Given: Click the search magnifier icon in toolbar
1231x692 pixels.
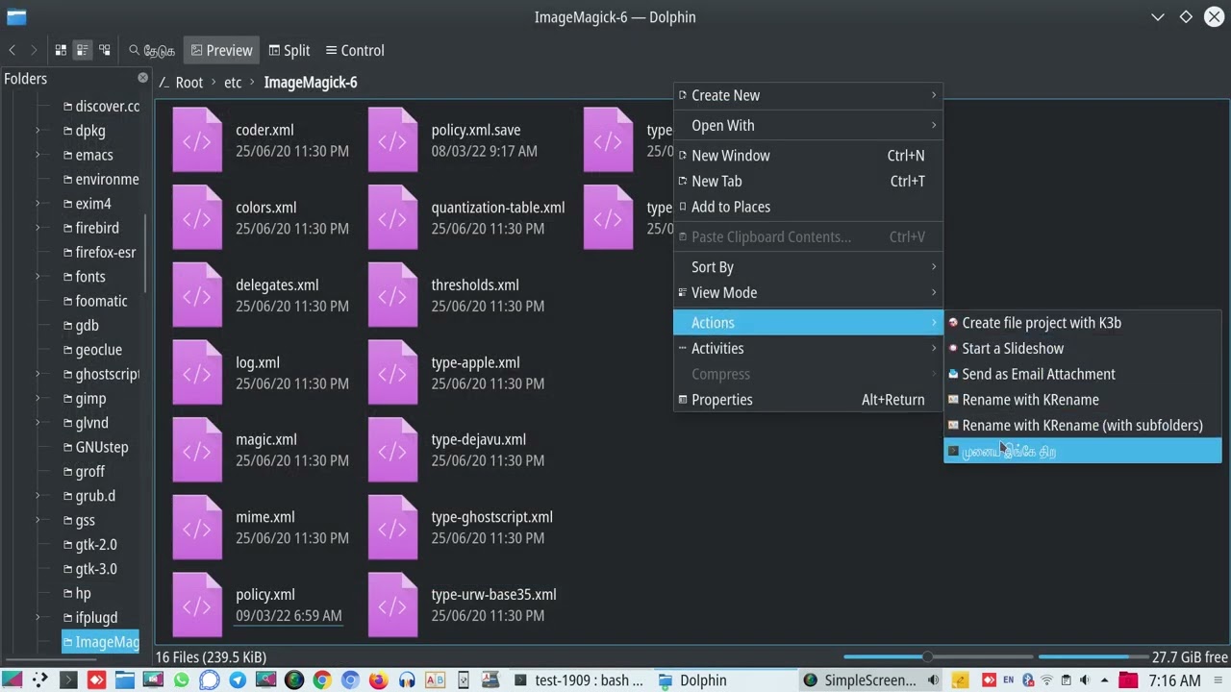Looking at the screenshot, I should [x=135, y=50].
